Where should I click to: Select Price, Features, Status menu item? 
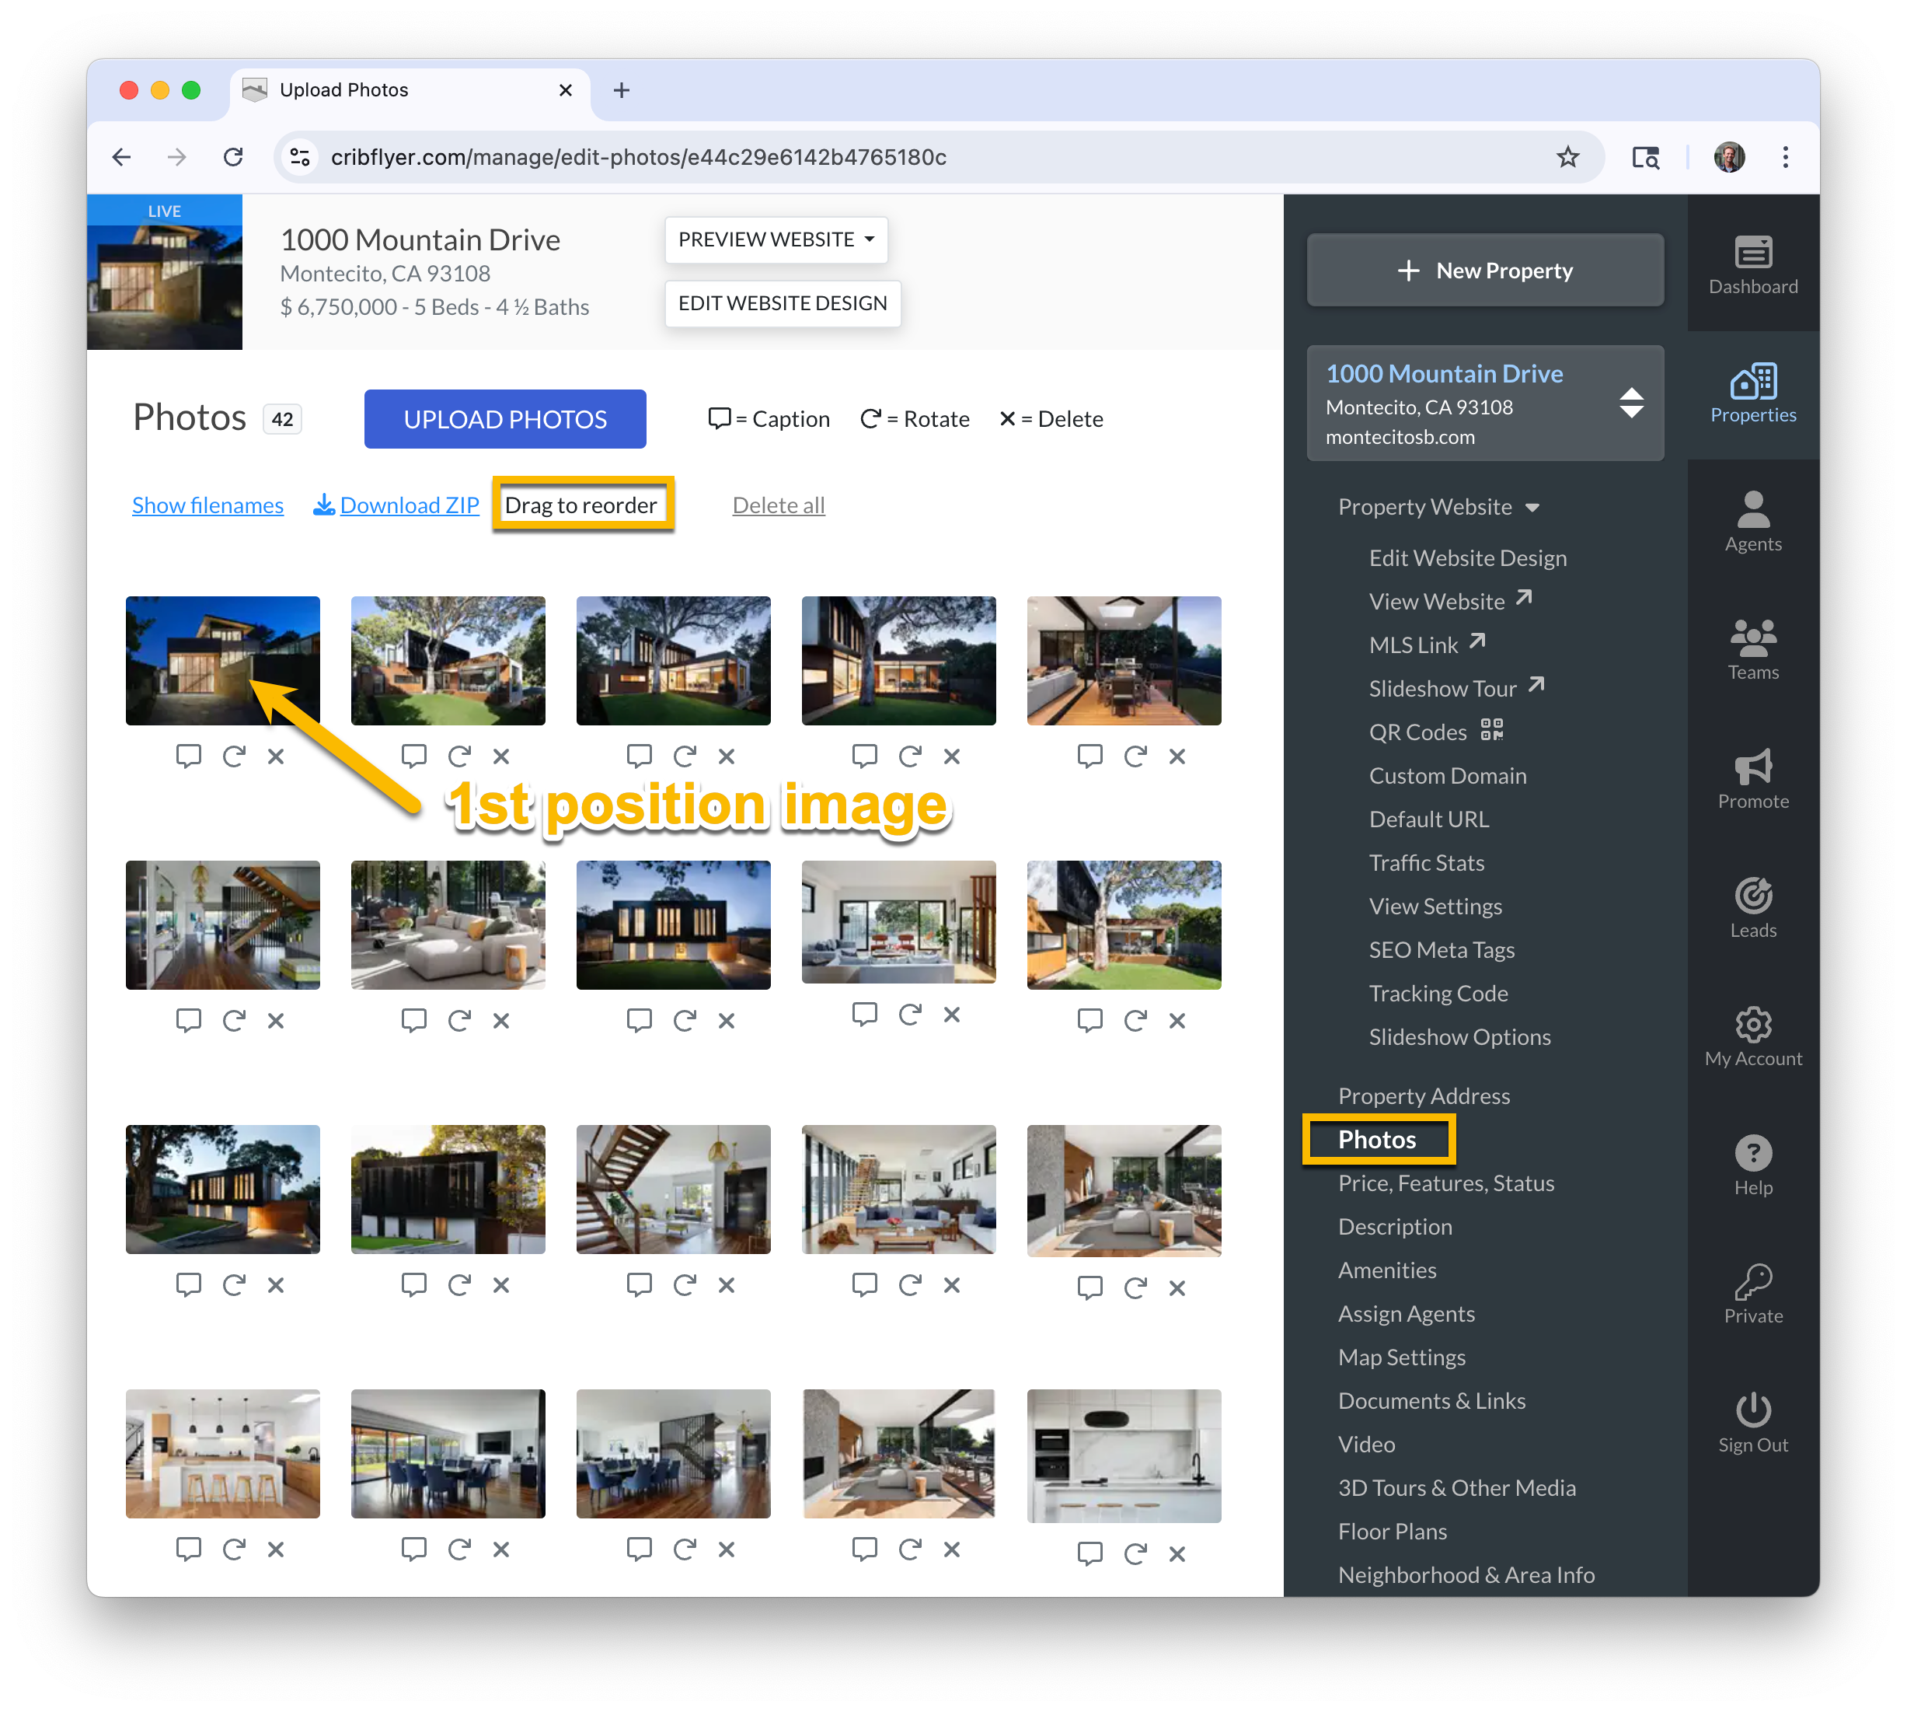coord(1445,1183)
